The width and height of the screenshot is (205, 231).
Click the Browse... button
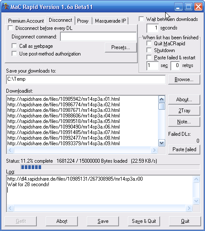tap(184, 79)
